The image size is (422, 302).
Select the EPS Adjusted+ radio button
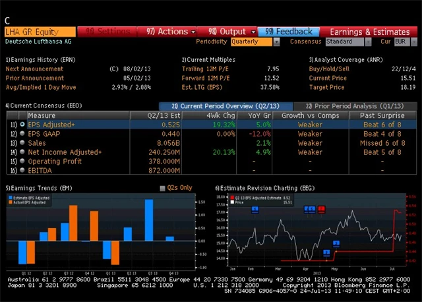pyautogui.click(x=23, y=124)
